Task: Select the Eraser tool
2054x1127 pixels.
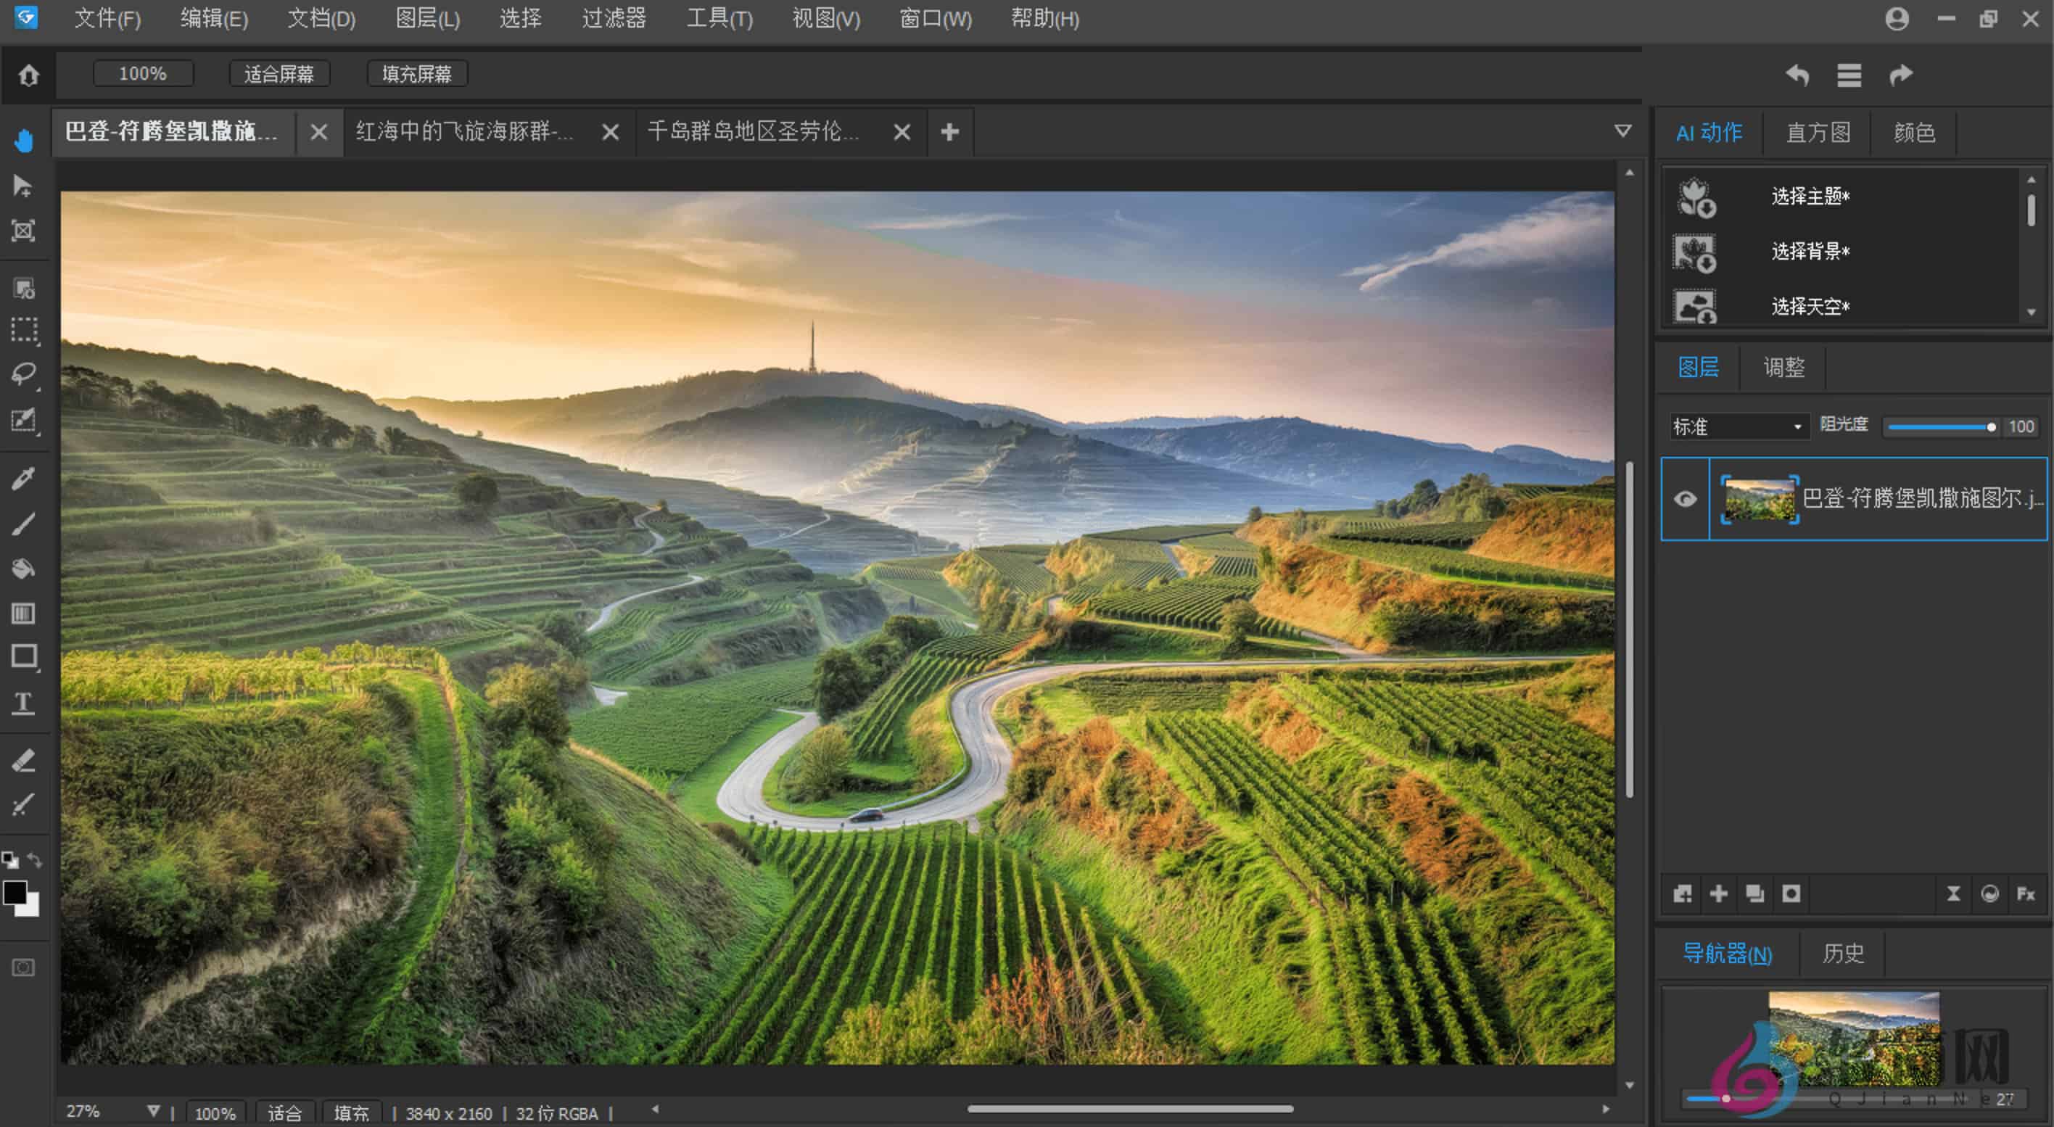Action: point(24,759)
